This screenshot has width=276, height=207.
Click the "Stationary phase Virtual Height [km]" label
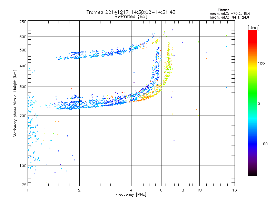pos(15,103)
